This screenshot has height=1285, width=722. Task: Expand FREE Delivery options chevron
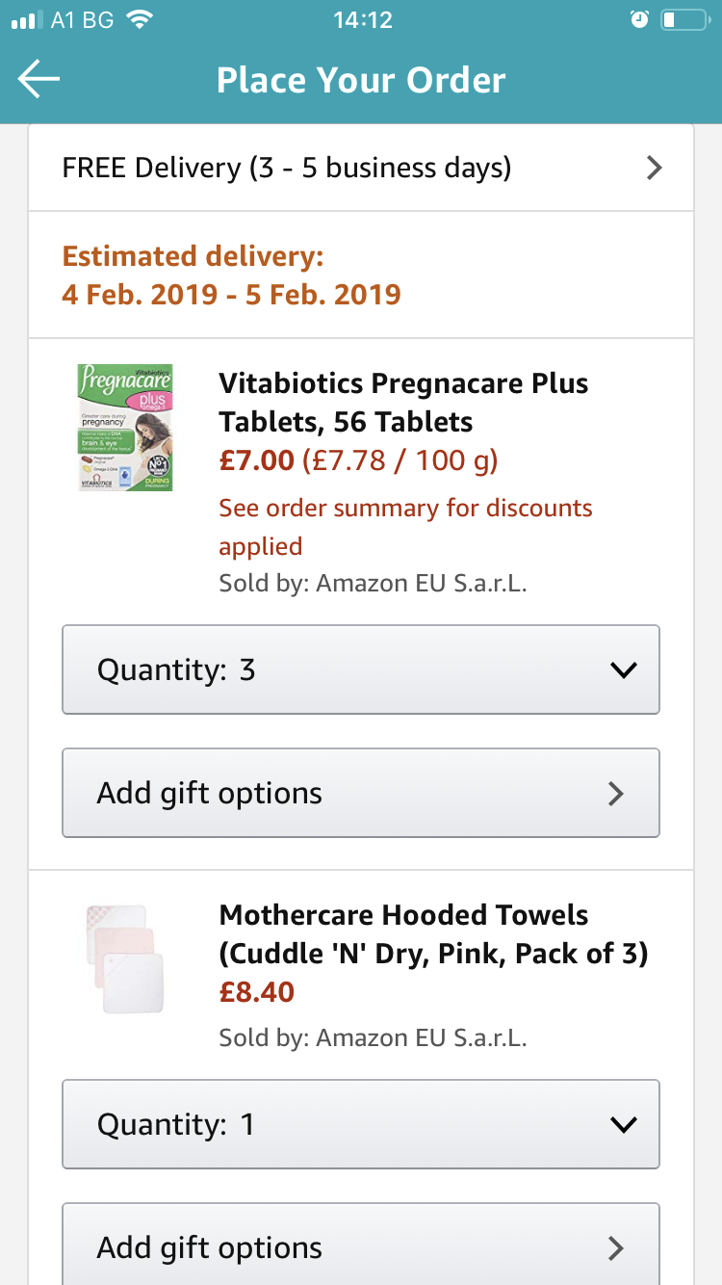(x=655, y=169)
